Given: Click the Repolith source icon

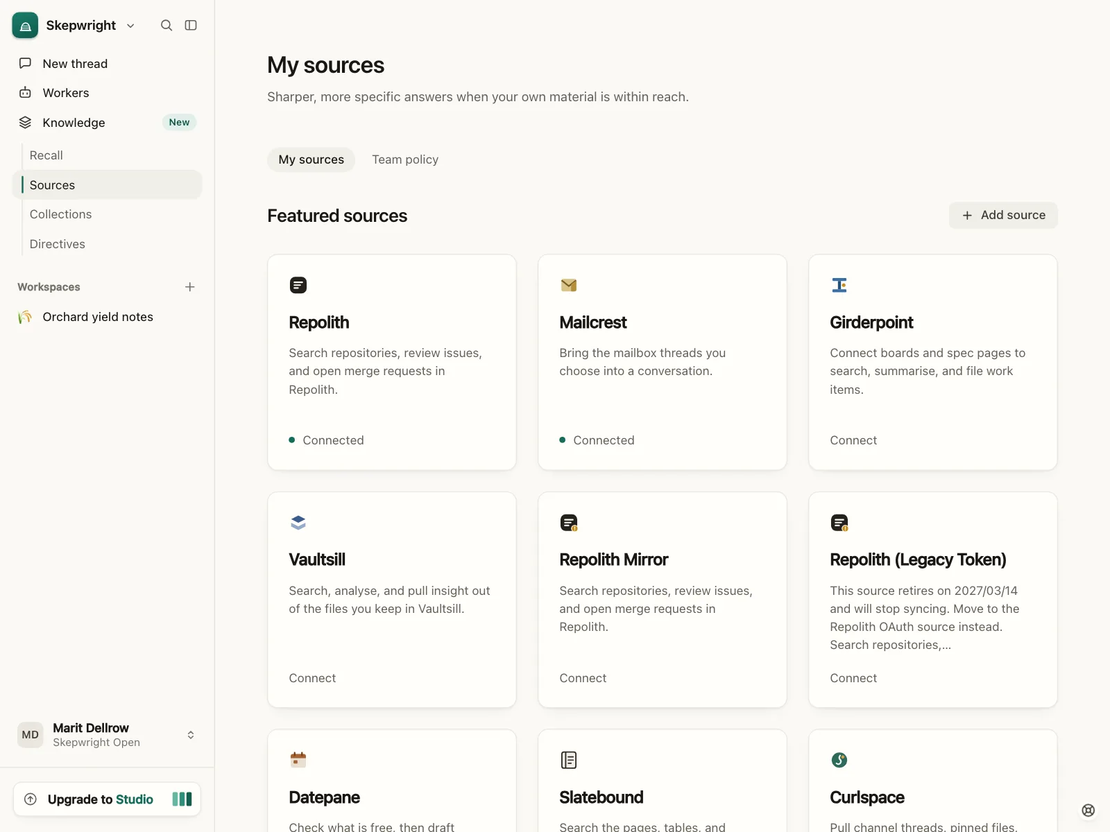Looking at the screenshot, I should click(298, 285).
